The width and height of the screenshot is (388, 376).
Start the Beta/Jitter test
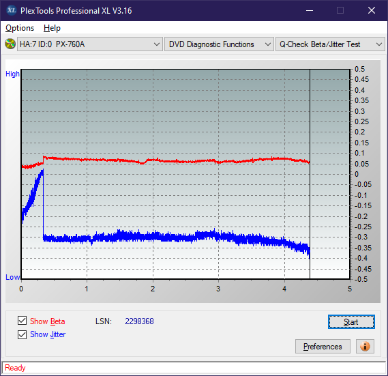(x=351, y=322)
